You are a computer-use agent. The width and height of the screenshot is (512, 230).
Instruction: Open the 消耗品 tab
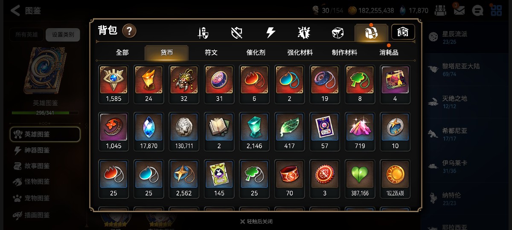point(389,53)
